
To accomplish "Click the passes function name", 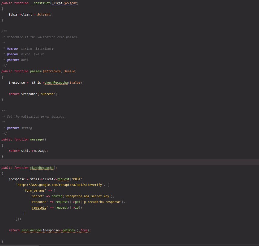I will click(x=35, y=71).
